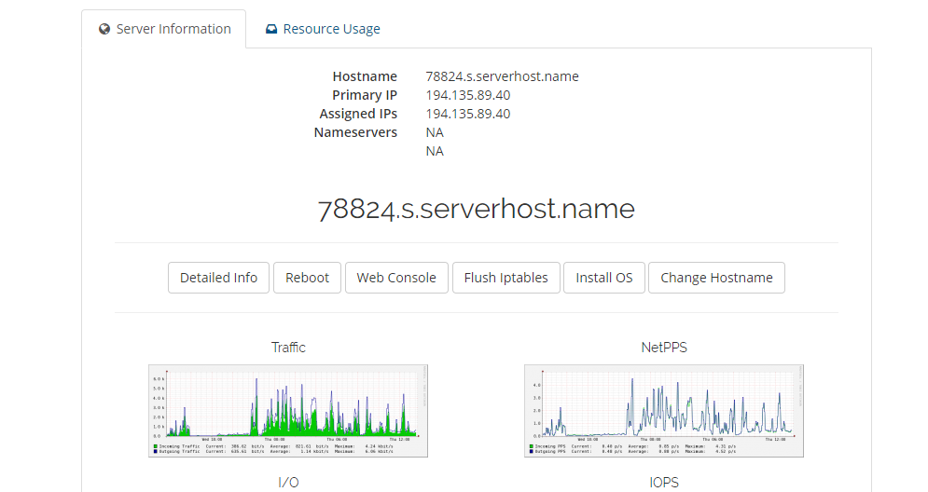Open the NetPPS graph image
This screenshot has height=492, width=928.
pos(663,410)
